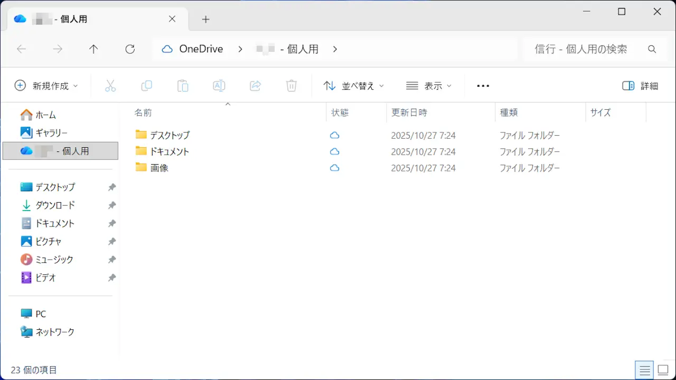The height and width of the screenshot is (380, 676).
Task: Refresh the current folder view
Action: point(130,49)
